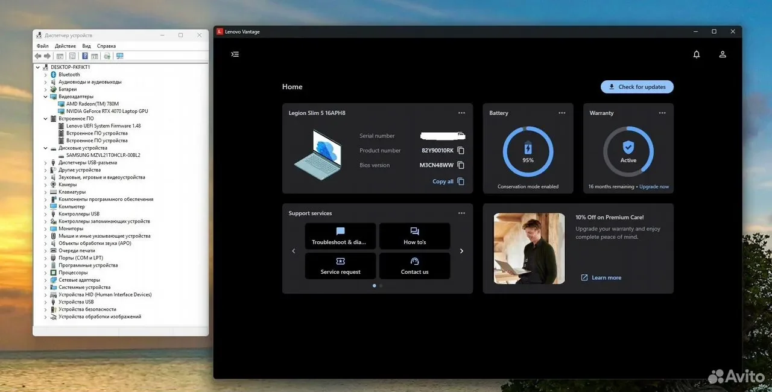Select Диспетчеры USB-разъема row
772x392 pixels.
pyautogui.click(x=87, y=163)
